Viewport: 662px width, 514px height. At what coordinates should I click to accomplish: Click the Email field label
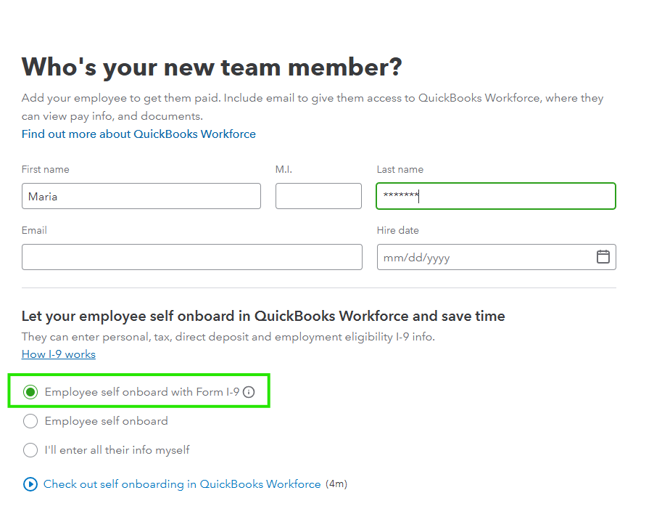pos(33,230)
